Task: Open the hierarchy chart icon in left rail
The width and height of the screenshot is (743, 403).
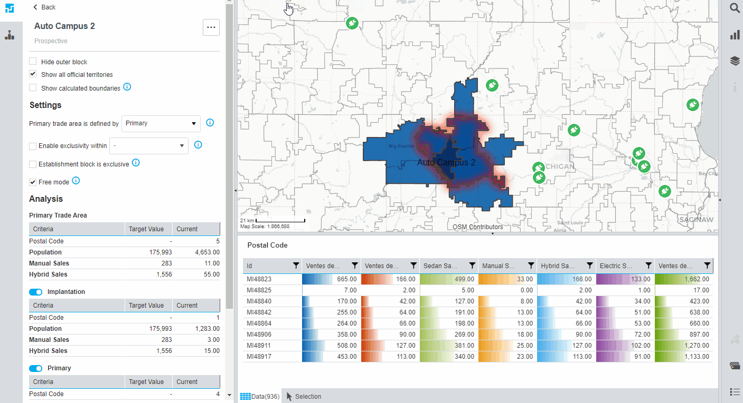Action: [x=10, y=35]
